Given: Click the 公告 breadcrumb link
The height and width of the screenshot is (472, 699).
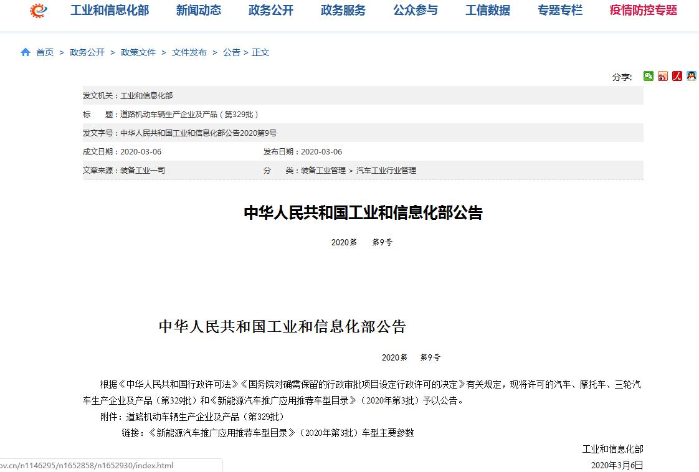Looking at the screenshot, I should point(232,52).
